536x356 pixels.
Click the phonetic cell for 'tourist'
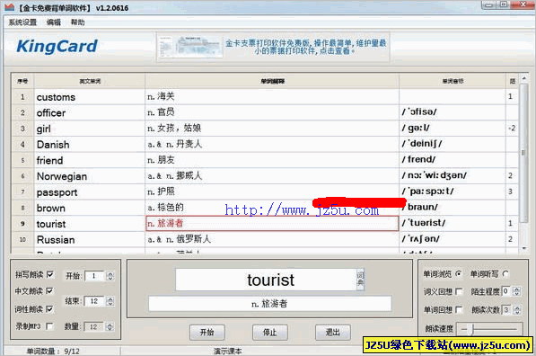[x=453, y=223]
